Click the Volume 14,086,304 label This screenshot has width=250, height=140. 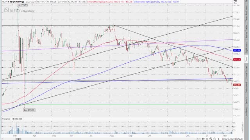pos(12,119)
